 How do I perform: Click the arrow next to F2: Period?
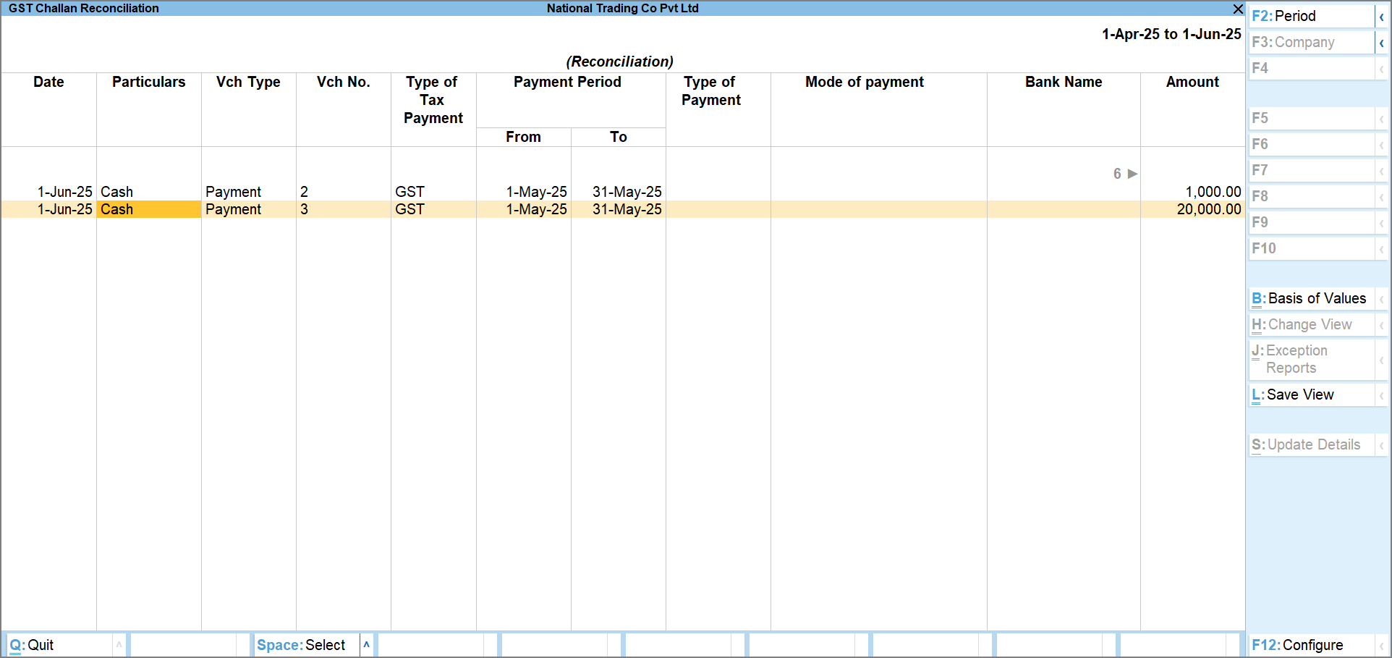pyautogui.click(x=1381, y=17)
